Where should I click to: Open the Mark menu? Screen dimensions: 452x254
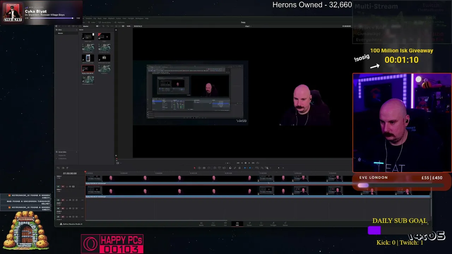(100, 18)
